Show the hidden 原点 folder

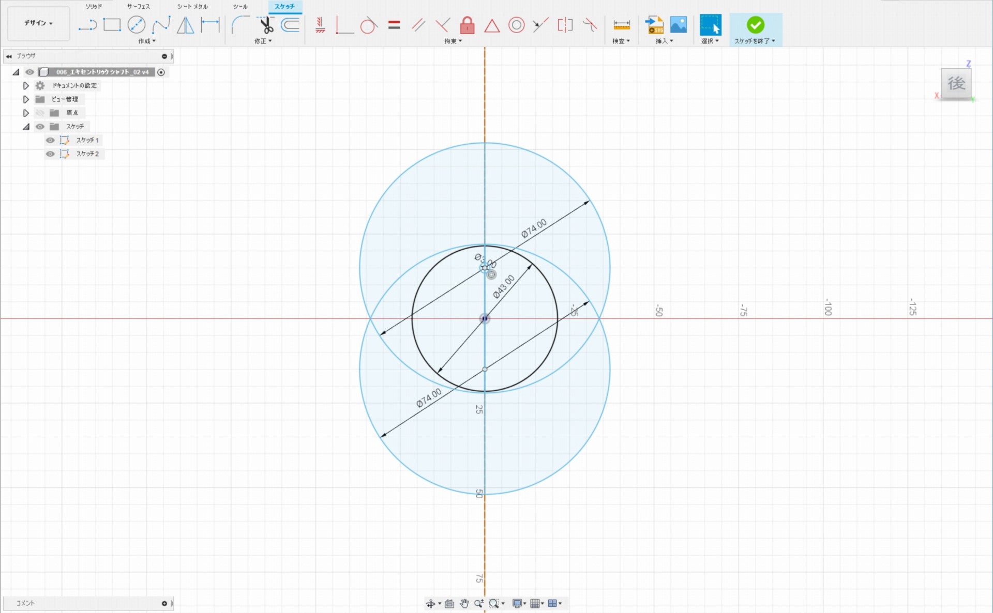40,113
